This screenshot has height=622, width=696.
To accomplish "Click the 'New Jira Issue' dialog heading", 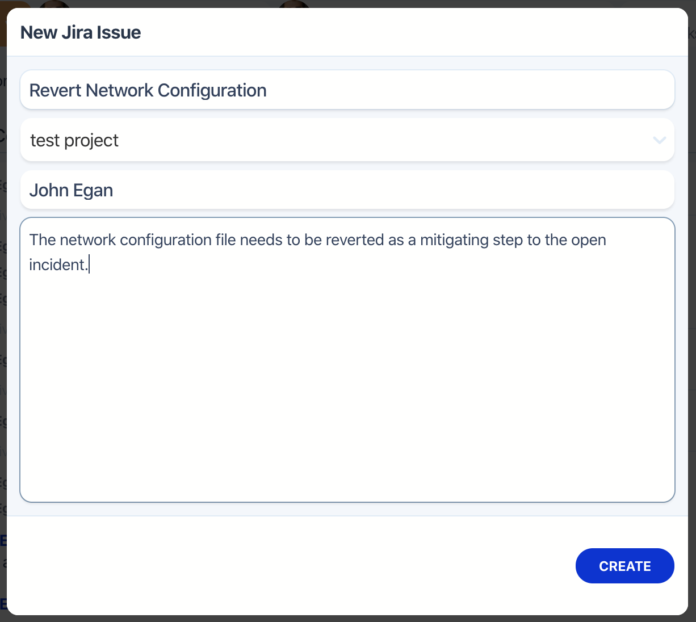I will (81, 32).
